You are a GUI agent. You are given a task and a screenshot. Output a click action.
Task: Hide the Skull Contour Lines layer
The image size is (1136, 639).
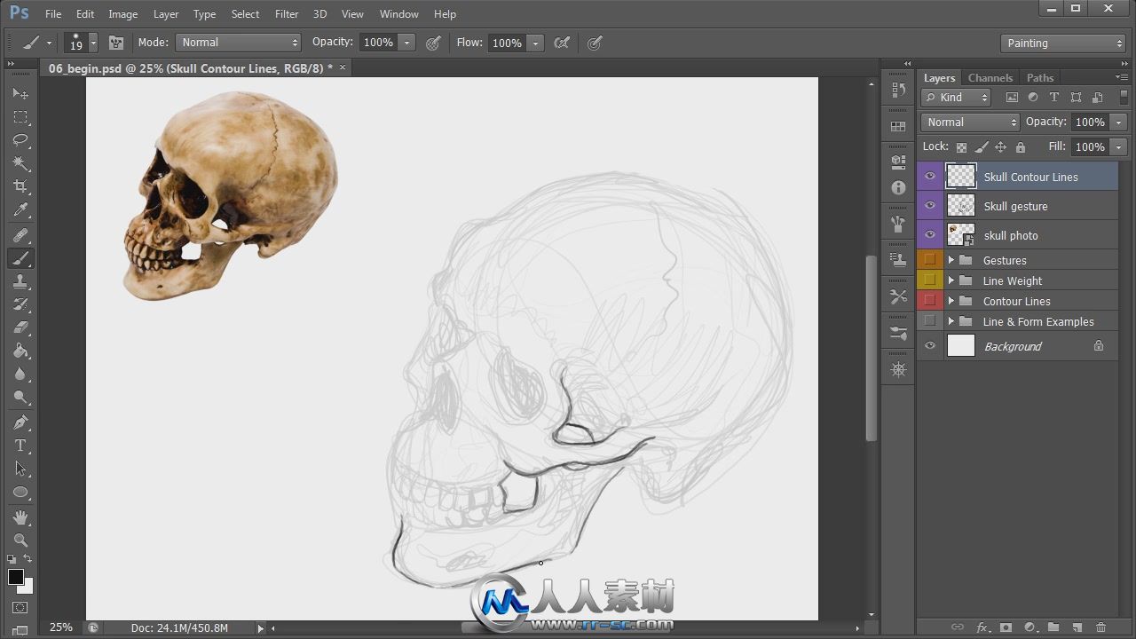click(x=930, y=177)
